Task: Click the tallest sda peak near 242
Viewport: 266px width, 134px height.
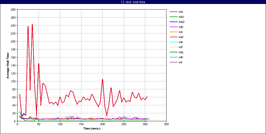Action: [x=32, y=25]
